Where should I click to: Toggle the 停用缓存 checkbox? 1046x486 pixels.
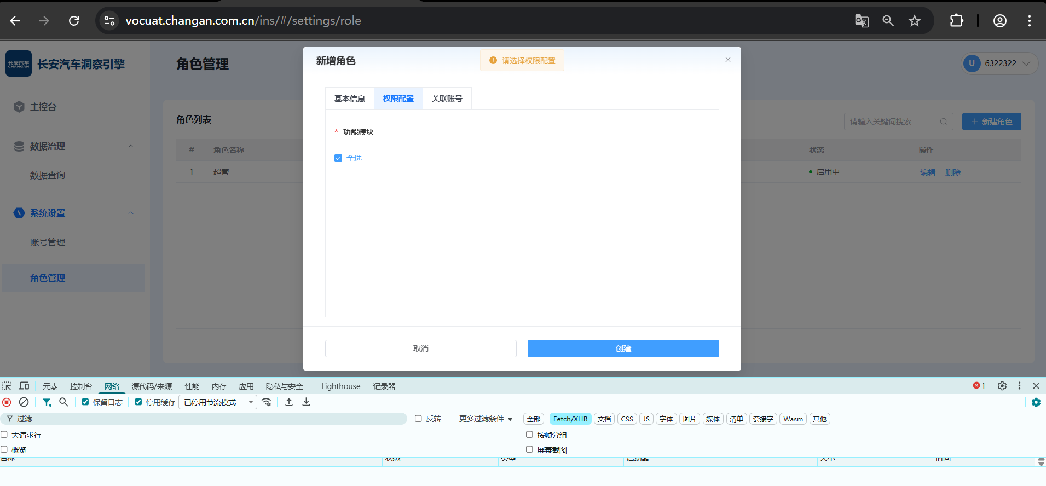pos(138,402)
